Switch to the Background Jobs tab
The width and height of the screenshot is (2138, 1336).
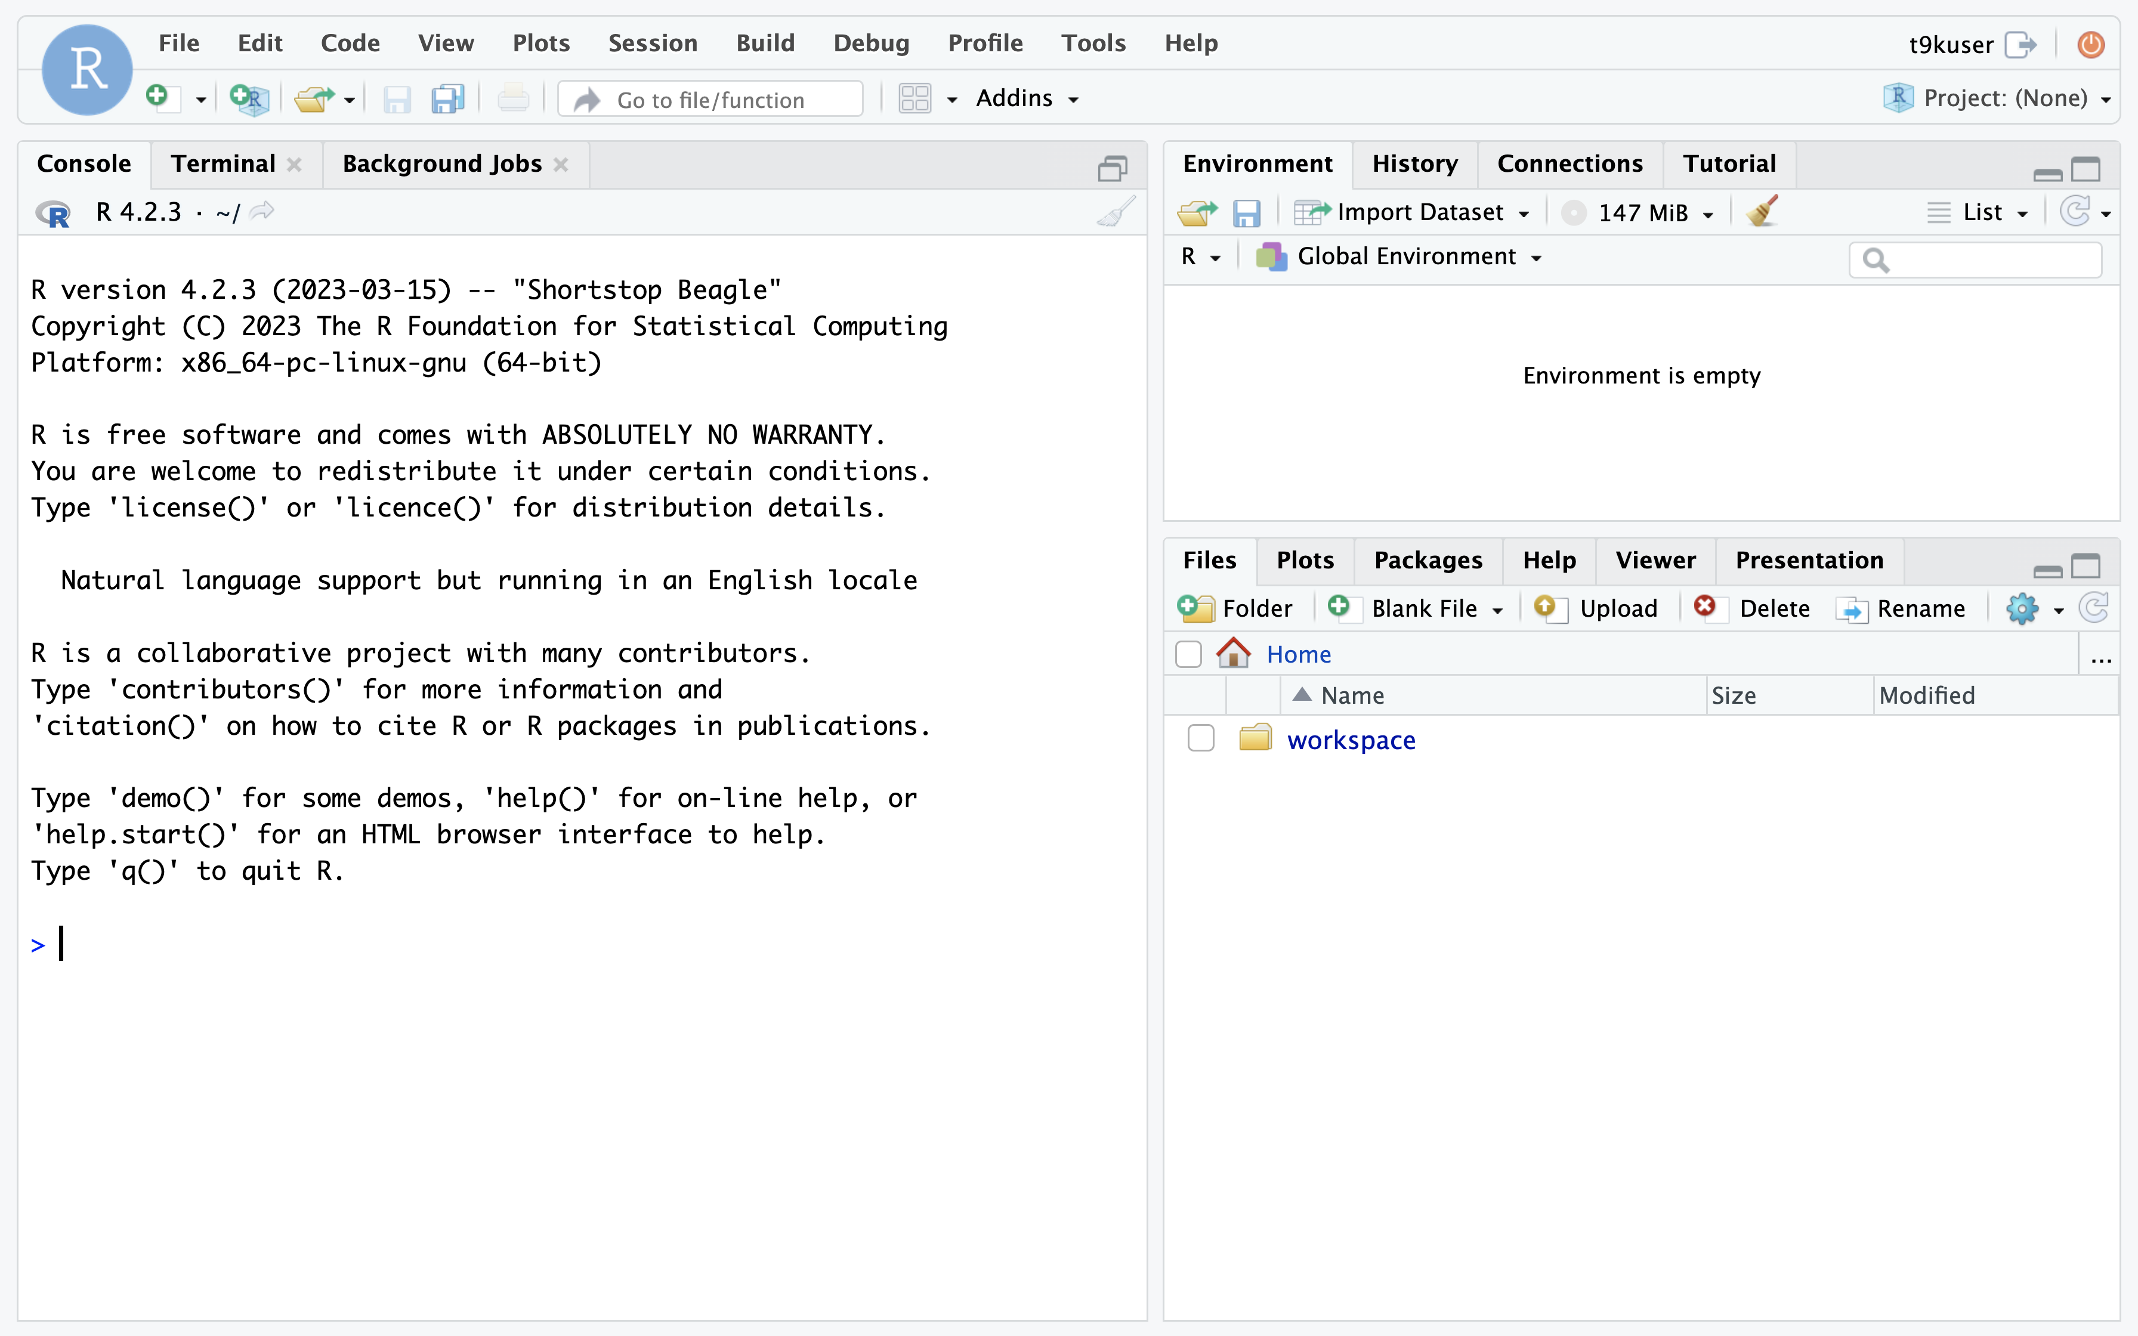tap(441, 163)
